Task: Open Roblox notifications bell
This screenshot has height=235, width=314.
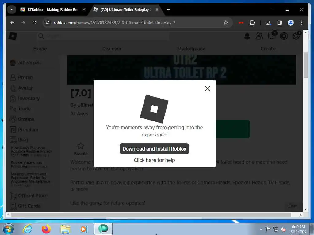Action: 247,36
